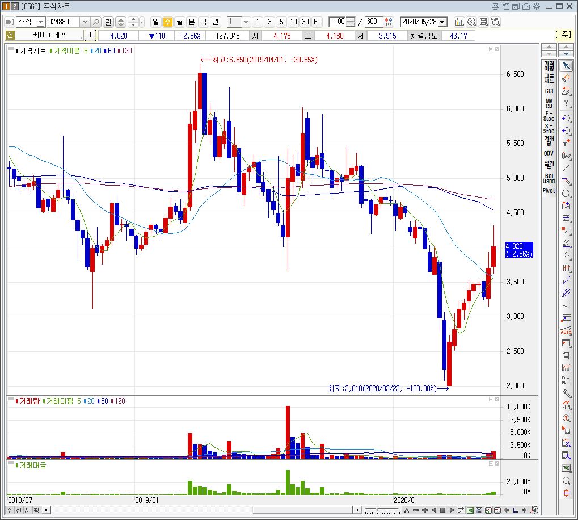Viewport: 578px width, 520px height.
Task: Select the trend line drawing tool
Action: point(566,168)
